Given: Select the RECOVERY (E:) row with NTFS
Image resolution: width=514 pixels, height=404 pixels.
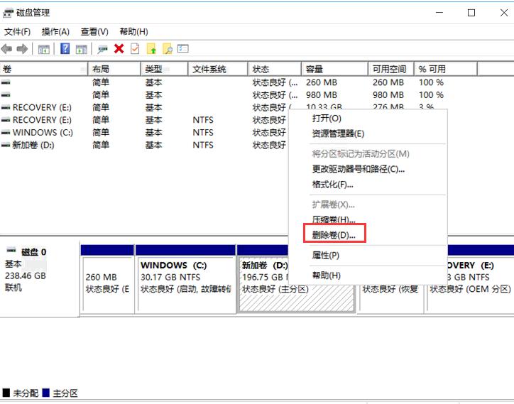Looking at the screenshot, I should (x=144, y=120).
